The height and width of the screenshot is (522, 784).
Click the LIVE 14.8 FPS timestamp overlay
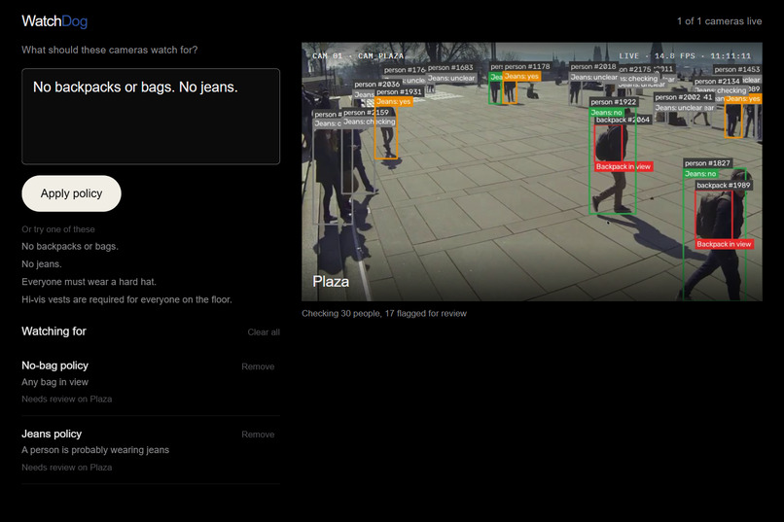point(685,56)
